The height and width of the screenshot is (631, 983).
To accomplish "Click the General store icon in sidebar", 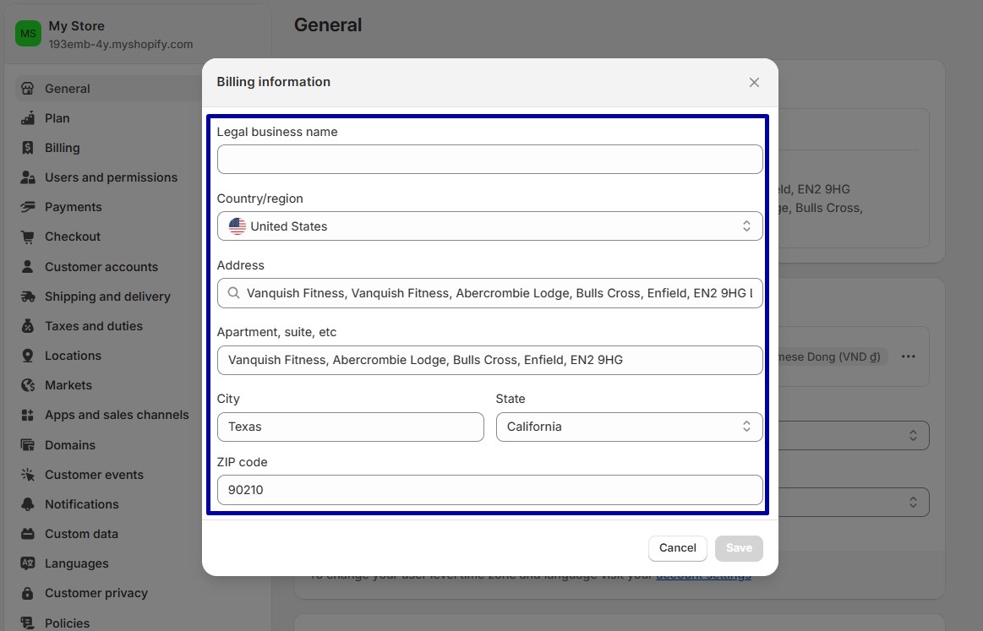I will [28, 89].
